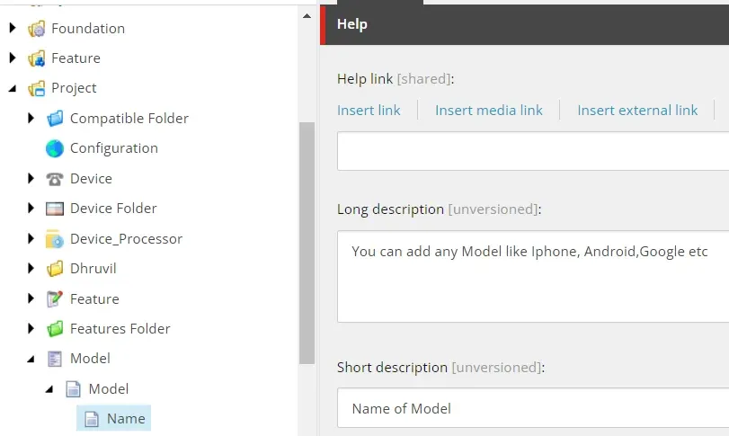Image resolution: width=729 pixels, height=436 pixels.
Task: Click the Name field document icon
Action: click(x=92, y=419)
